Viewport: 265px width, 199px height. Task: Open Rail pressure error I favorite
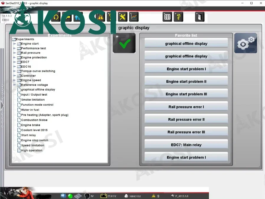[x=186, y=107]
